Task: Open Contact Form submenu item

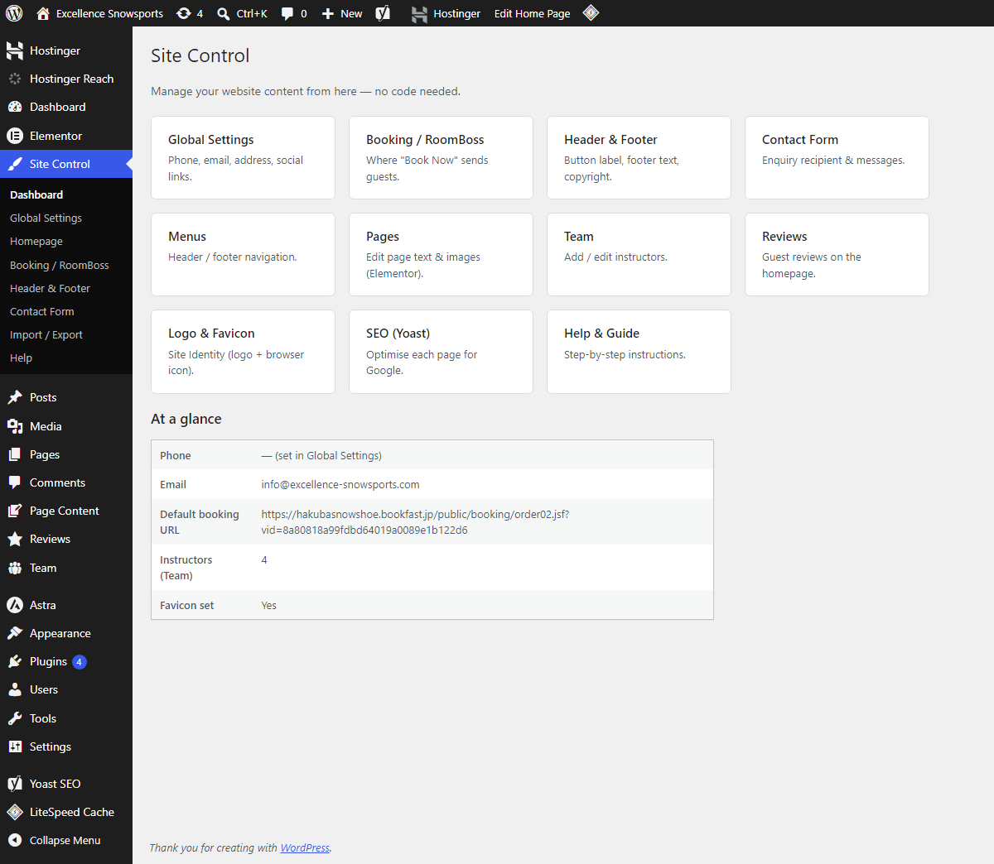Action: pos(42,311)
